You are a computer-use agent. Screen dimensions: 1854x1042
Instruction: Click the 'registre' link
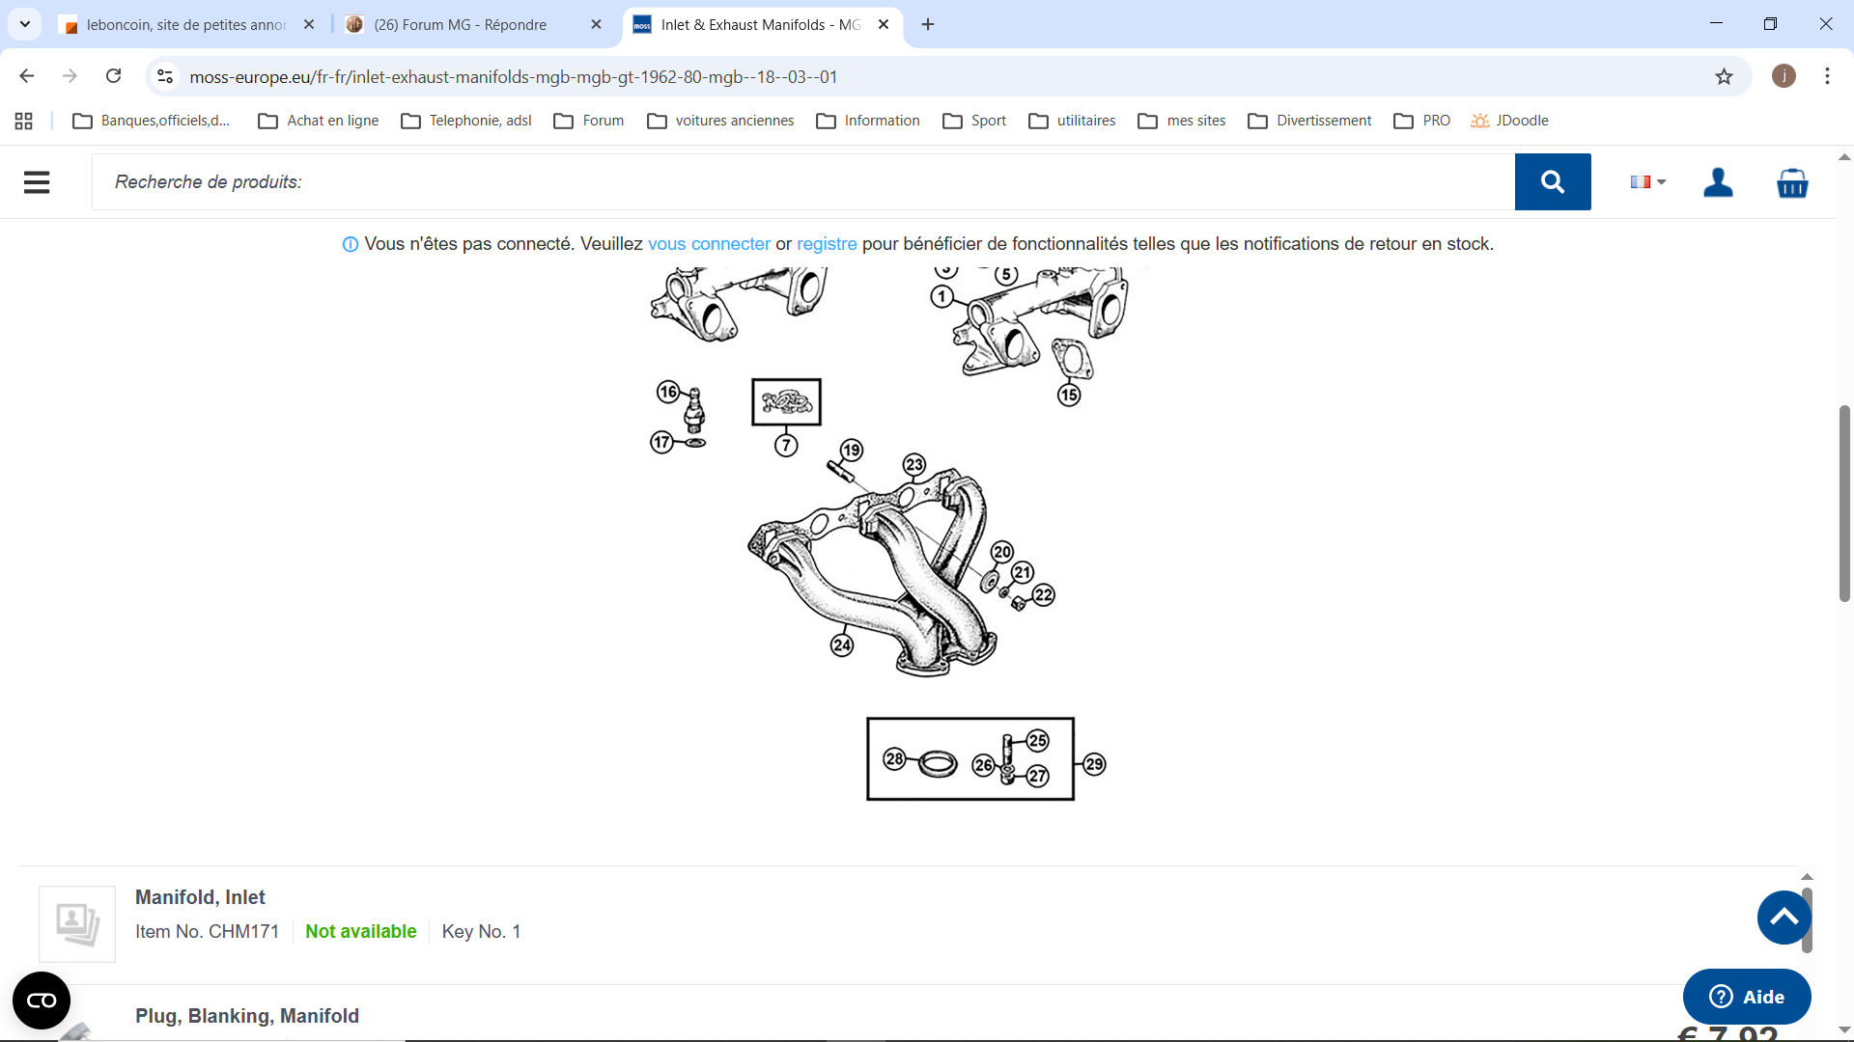coord(827,244)
